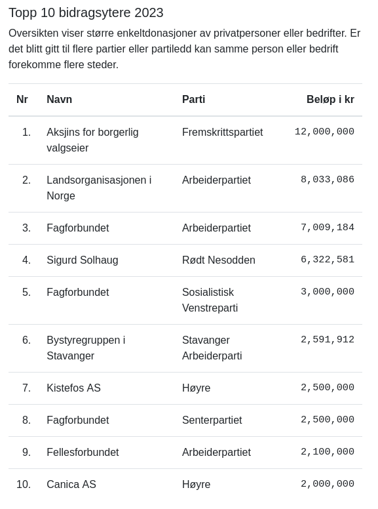Click the Beløp i kr column header
The image size is (378, 509).
point(330,99)
